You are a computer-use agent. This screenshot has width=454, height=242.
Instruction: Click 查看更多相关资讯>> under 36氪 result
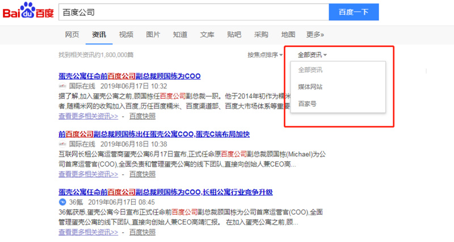coord(89,232)
